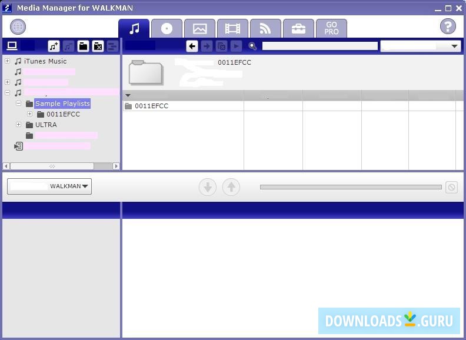Open the search filter dropdown
The image size is (466, 340).
point(421,46)
